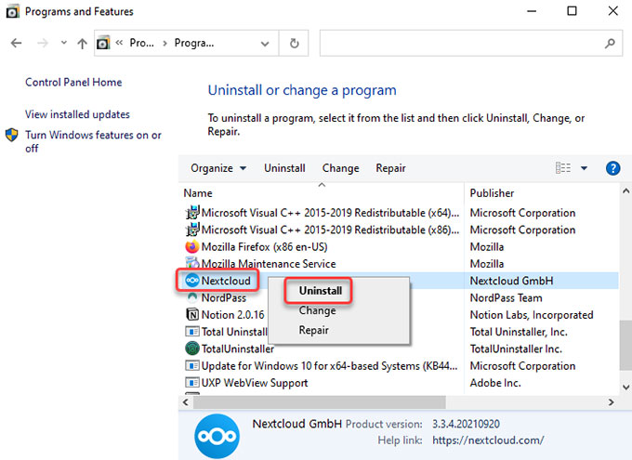Click the large Nextcloud logo in details pane

click(x=217, y=436)
